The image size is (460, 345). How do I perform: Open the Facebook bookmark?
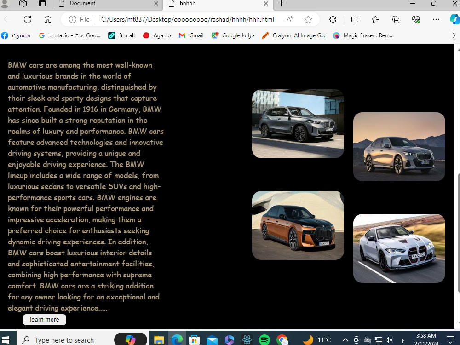15,35
